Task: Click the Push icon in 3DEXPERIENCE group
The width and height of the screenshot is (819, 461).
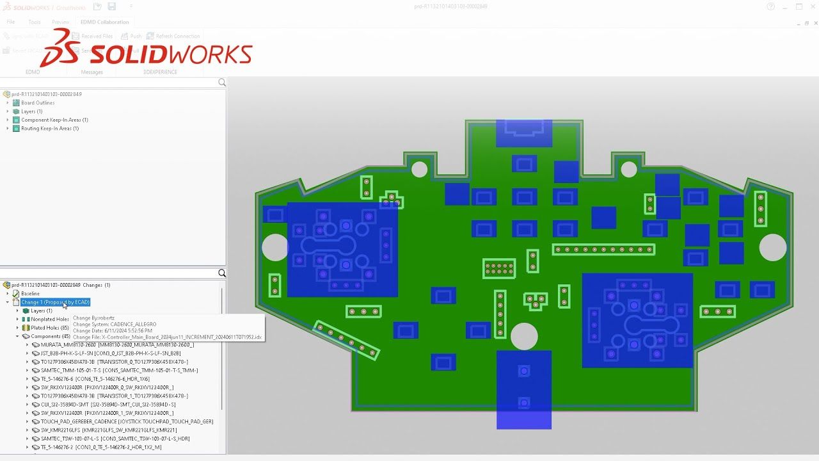Action: point(125,36)
